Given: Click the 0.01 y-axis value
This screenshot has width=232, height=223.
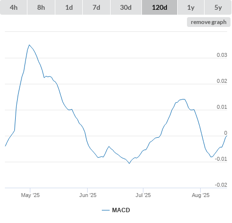Looking at the screenshot, I should [222, 107].
